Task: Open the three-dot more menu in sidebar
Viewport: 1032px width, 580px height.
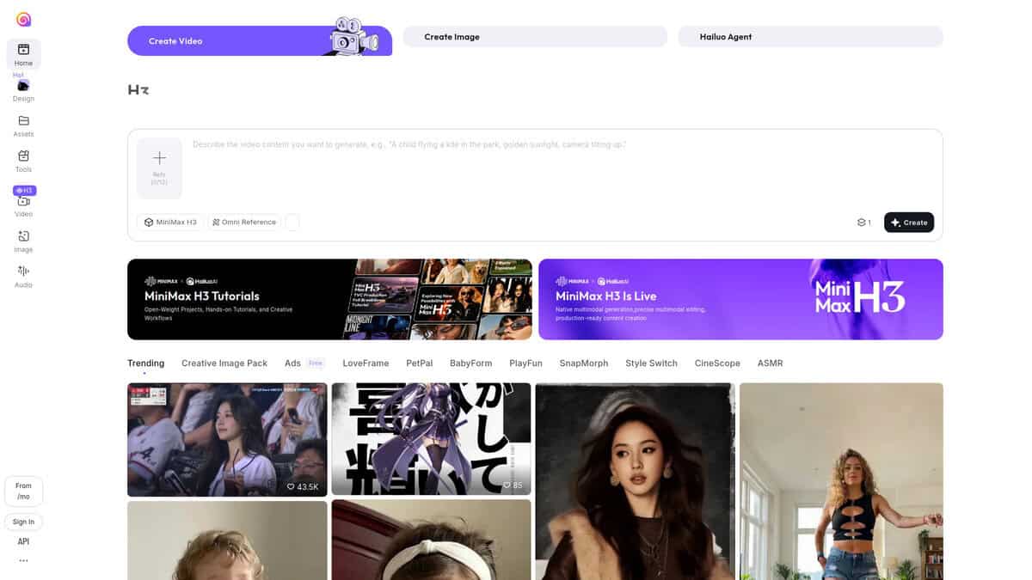Action: click(x=23, y=560)
